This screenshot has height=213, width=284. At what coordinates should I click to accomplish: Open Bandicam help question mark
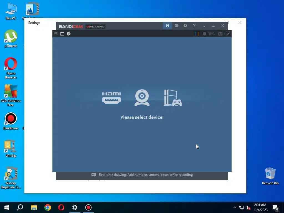[194, 26]
